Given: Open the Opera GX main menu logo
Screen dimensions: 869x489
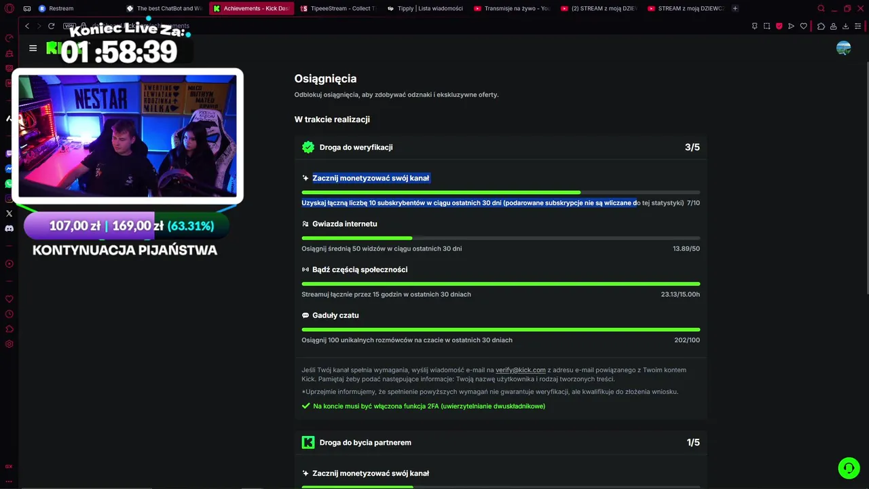Looking at the screenshot, I should click(x=10, y=9).
